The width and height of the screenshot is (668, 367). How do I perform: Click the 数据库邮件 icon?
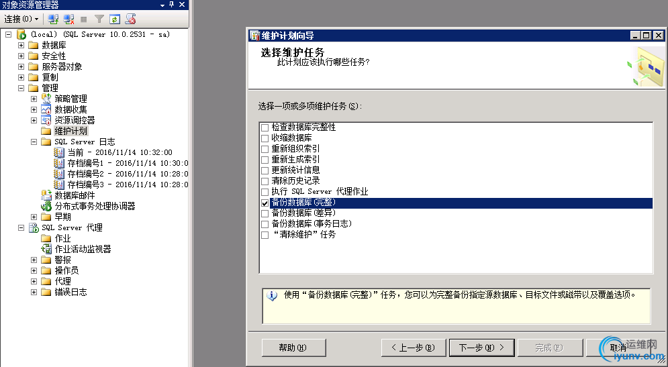coord(46,195)
